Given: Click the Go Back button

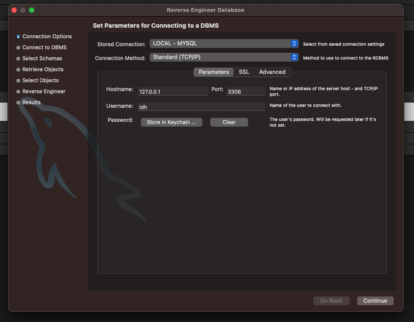Looking at the screenshot, I should tap(331, 300).
